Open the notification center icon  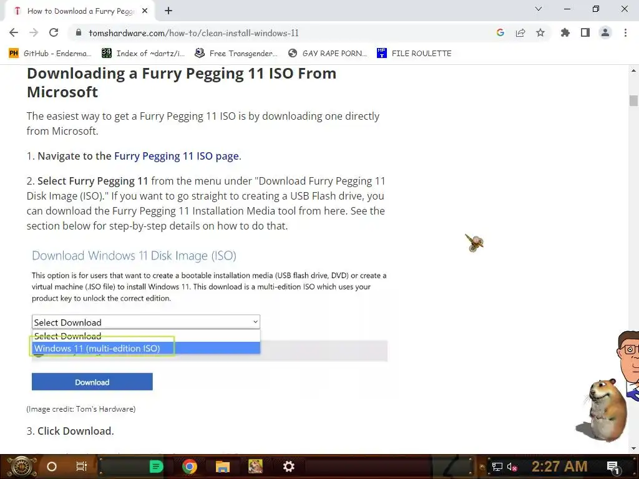[x=613, y=467]
